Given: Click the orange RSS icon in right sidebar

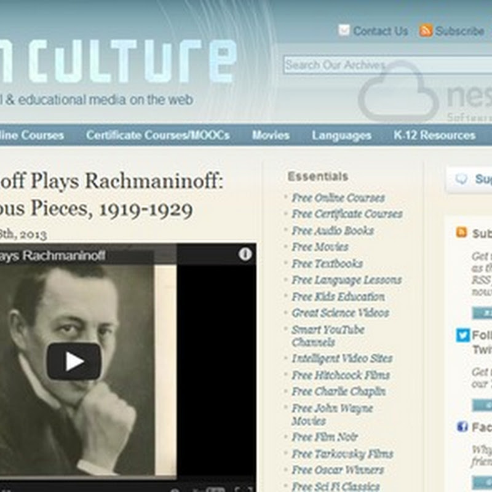Looking at the screenshot, I should click(x=461, y=232).
